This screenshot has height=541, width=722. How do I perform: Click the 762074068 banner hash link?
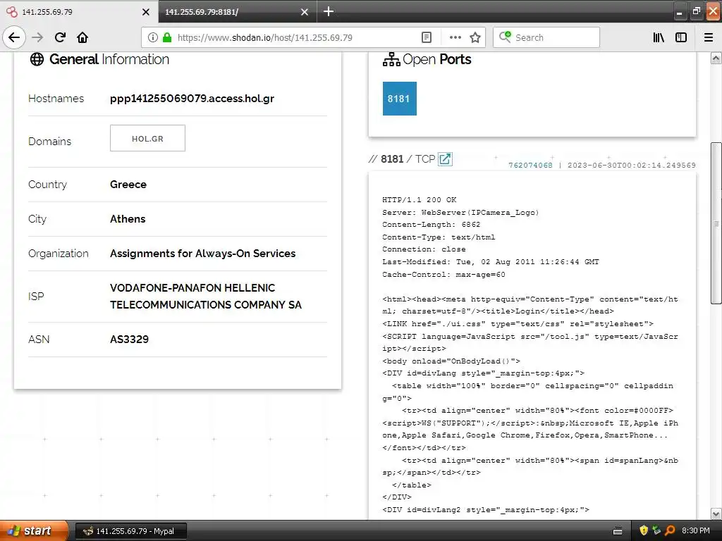(x=530, y=165)
